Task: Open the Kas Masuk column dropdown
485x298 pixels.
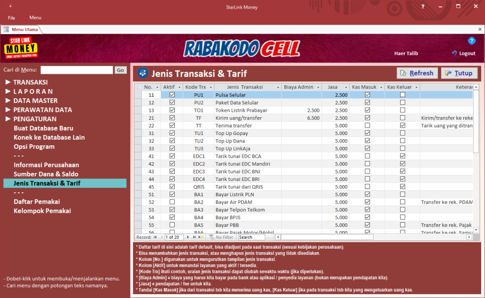Action: pyautogui.click(x=381, y=87)
